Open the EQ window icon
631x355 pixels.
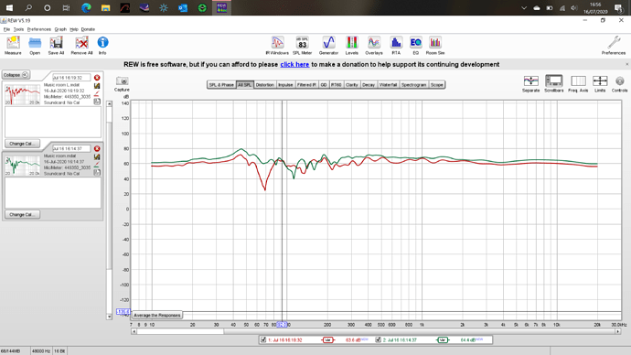[x=416, y=46]
